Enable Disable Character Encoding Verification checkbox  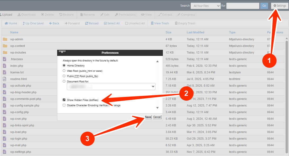[64, 105]
